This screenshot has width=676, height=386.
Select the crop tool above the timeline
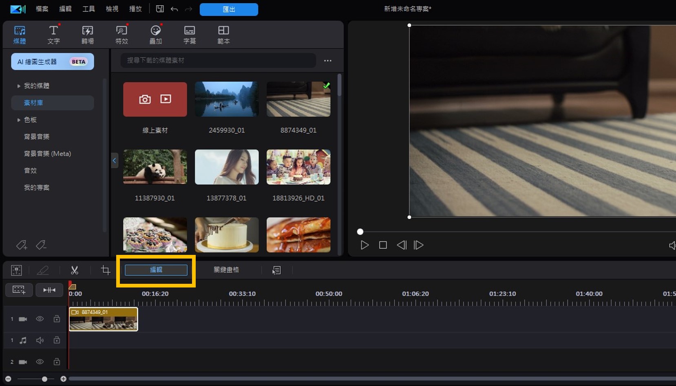pyautogui.click(x=105, y=270)
